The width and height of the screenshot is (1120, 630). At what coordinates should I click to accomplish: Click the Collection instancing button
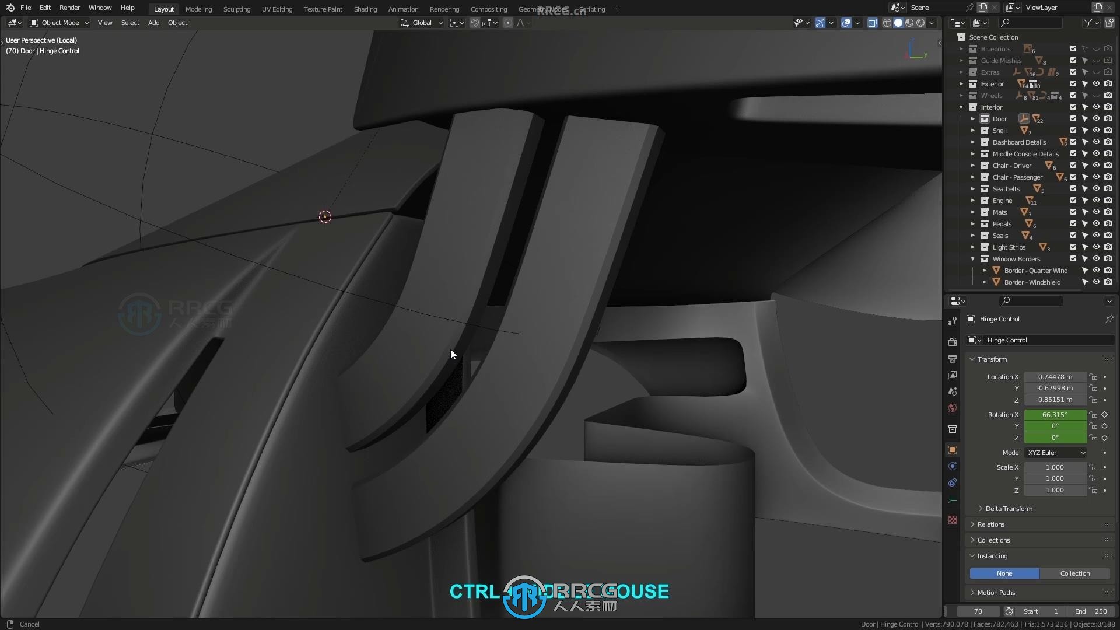click(1074, 573)
